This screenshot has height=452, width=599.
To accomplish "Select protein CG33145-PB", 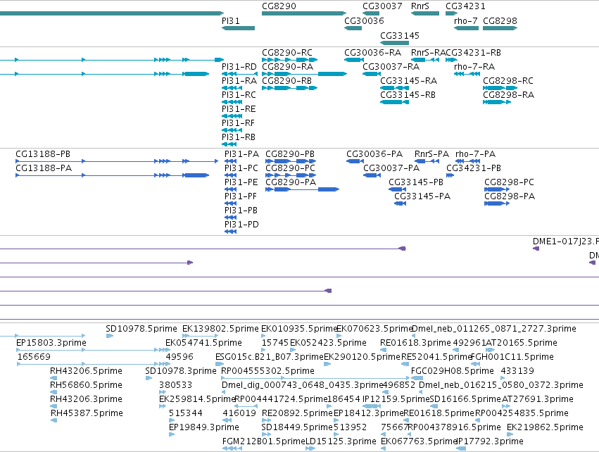I will [x=397, y=189].
